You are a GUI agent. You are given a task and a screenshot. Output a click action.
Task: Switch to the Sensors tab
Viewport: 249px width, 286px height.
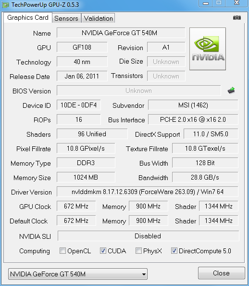(x=66, y=18)
